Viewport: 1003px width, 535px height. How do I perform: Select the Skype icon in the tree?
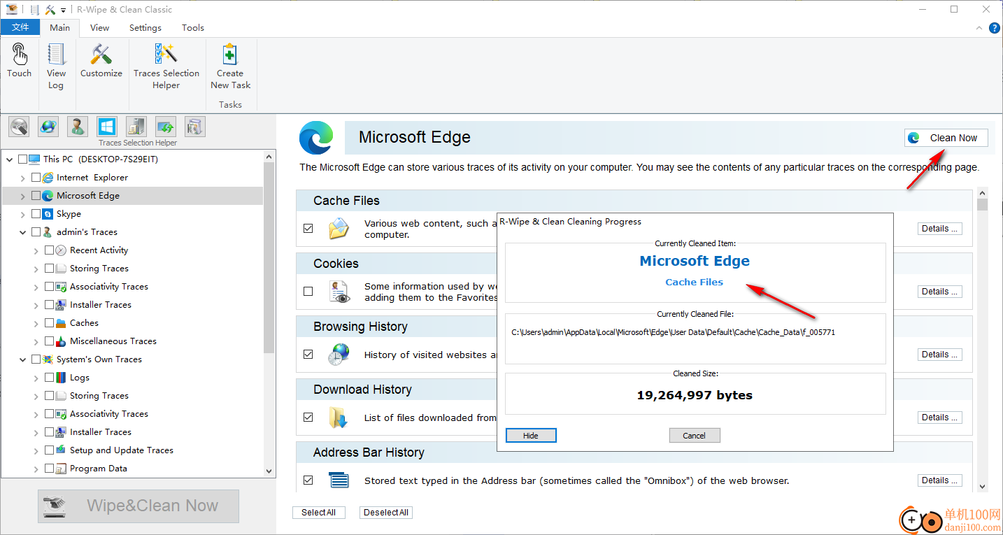coord(48,214)
